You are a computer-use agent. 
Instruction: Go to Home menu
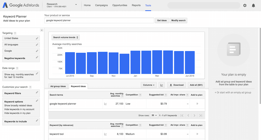pyautogui.click(x=87, y=5)
